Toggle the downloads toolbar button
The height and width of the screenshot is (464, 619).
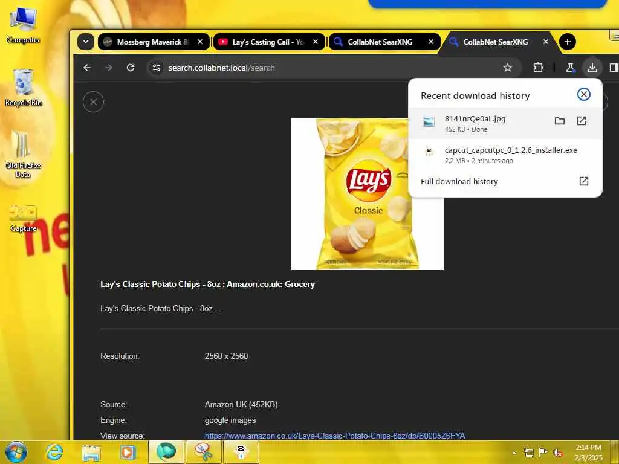pyautogui.click(x=592, y=68)
